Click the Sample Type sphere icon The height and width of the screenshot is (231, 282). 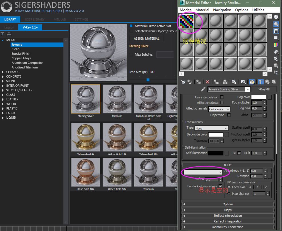click(276, 17)
